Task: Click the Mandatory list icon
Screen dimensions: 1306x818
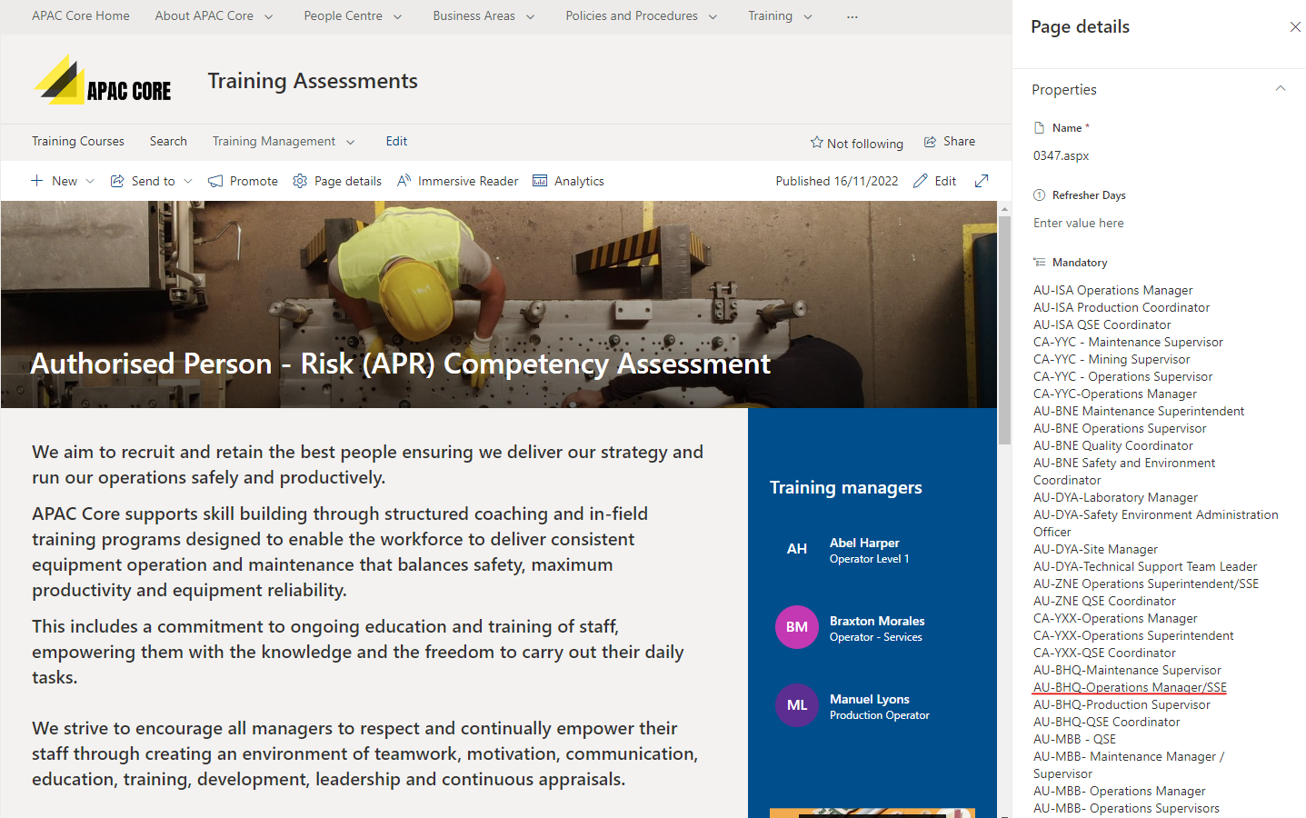Action: click(1040, 263)
